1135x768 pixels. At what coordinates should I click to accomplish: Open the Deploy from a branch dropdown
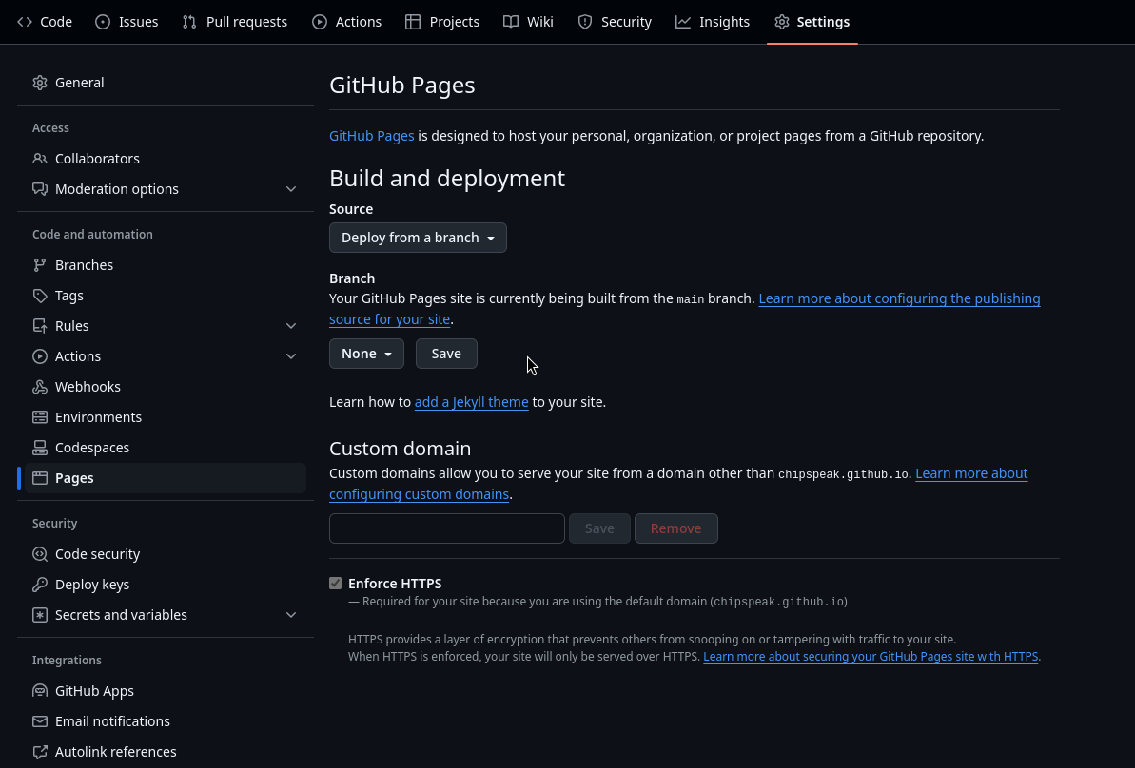click(x=418, y=237)
